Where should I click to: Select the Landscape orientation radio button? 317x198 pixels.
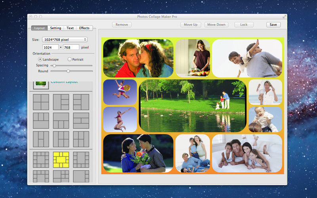40,59
